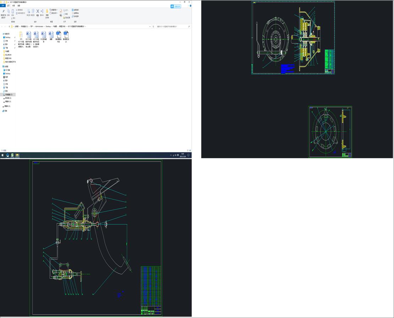This screenshot has width=394, height=318.
Task: Click the clutch assembly CAD drawing at the top right
Action: 293,38
